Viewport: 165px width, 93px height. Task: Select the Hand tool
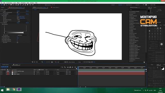click(4, 5)
